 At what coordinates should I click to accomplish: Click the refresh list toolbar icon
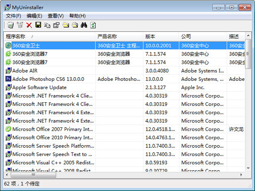[x=93, y=25]
